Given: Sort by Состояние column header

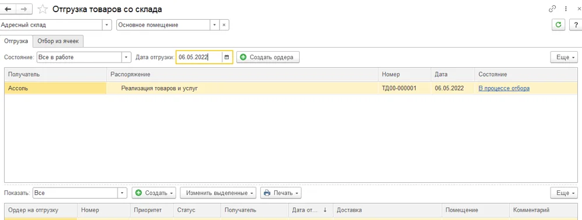Looking at the screenshot, I should pos(526,74).
